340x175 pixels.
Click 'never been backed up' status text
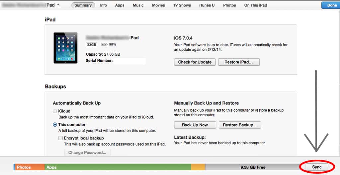(x=220, y=143)
